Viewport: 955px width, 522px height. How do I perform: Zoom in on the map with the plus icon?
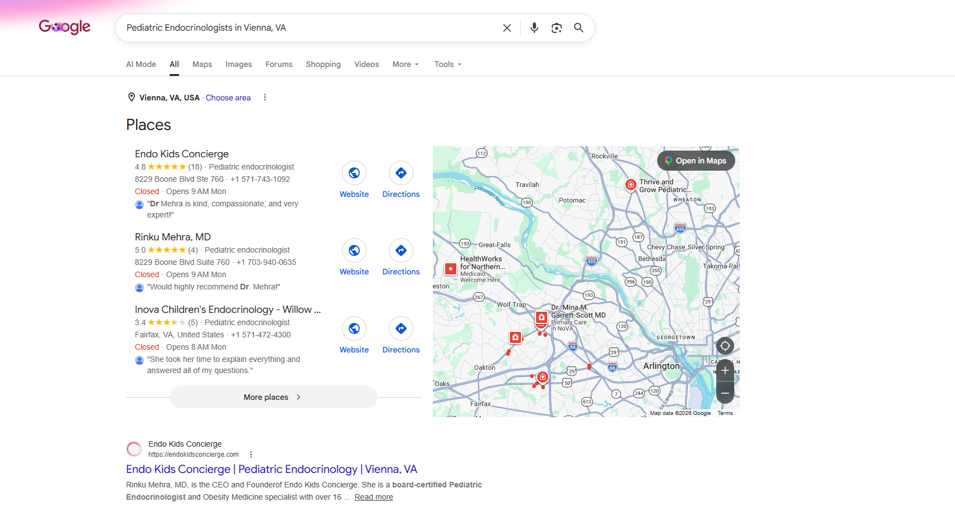click(725, 370)
